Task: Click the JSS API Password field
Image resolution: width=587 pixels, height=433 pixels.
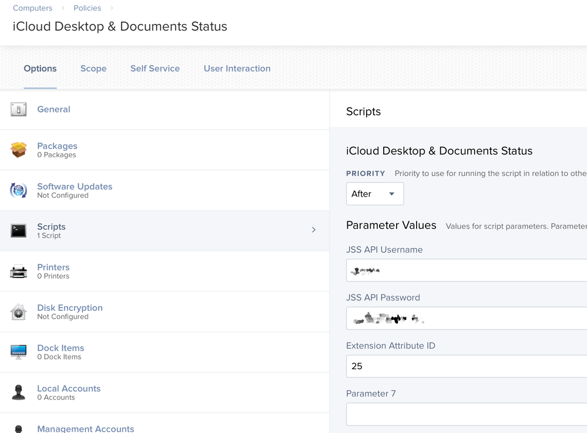Action: click(x=467, y=318)
